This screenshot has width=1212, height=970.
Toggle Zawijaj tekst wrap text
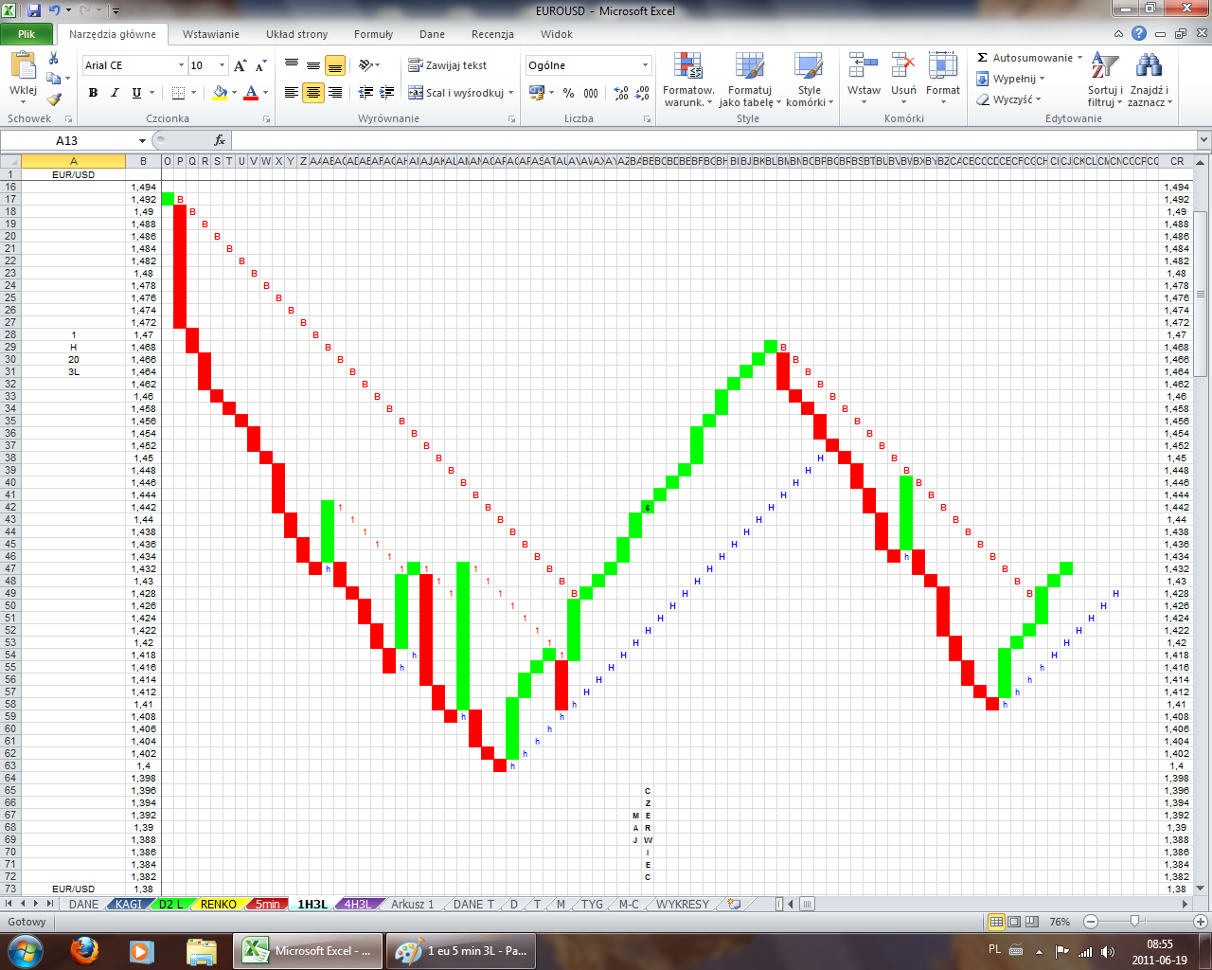(448, 65)
